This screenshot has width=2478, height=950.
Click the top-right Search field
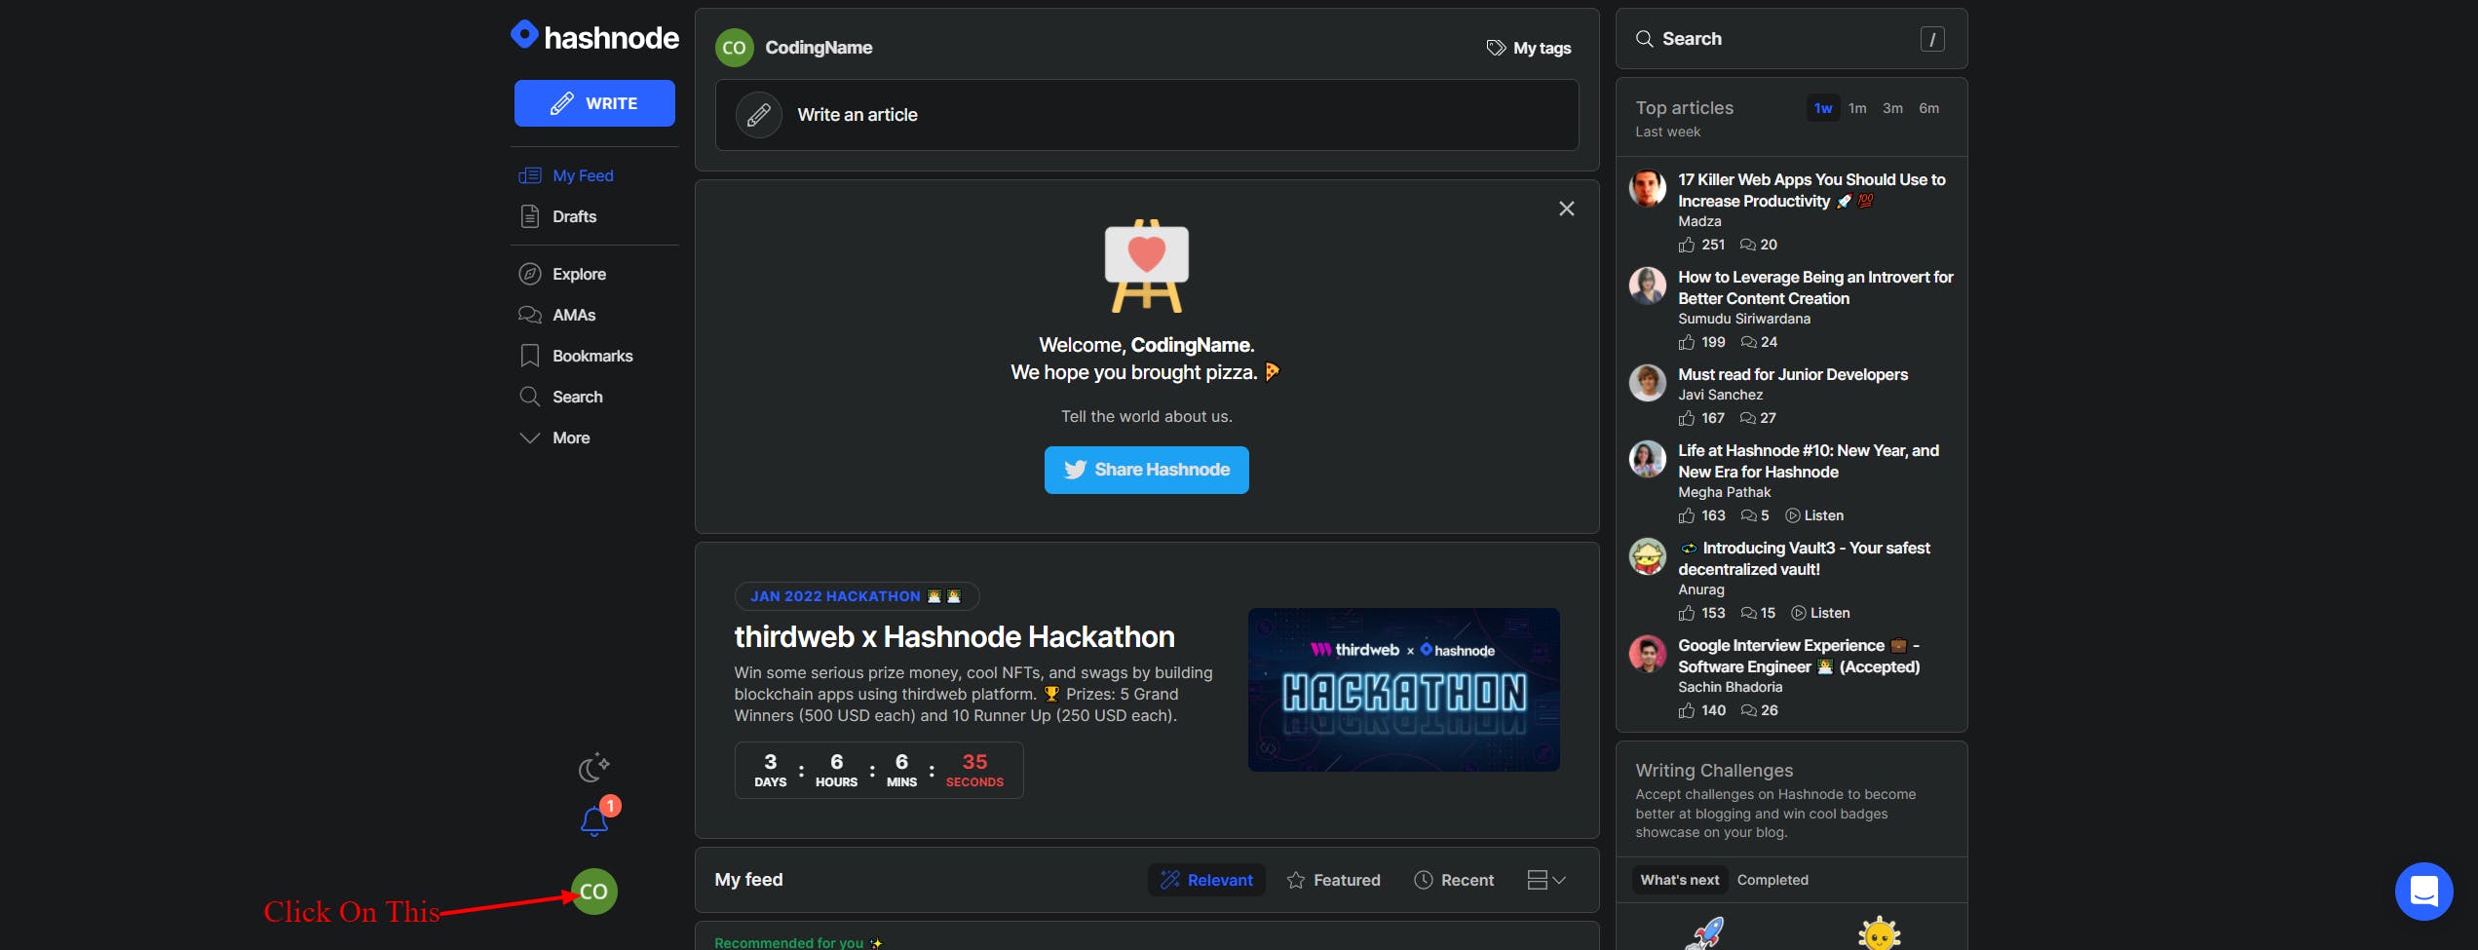click(1792, 39)
